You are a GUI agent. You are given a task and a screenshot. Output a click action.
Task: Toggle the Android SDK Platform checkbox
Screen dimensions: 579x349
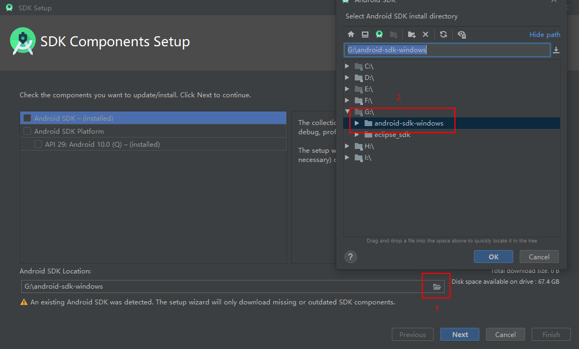pyautogui.click(x=27, y=132)
